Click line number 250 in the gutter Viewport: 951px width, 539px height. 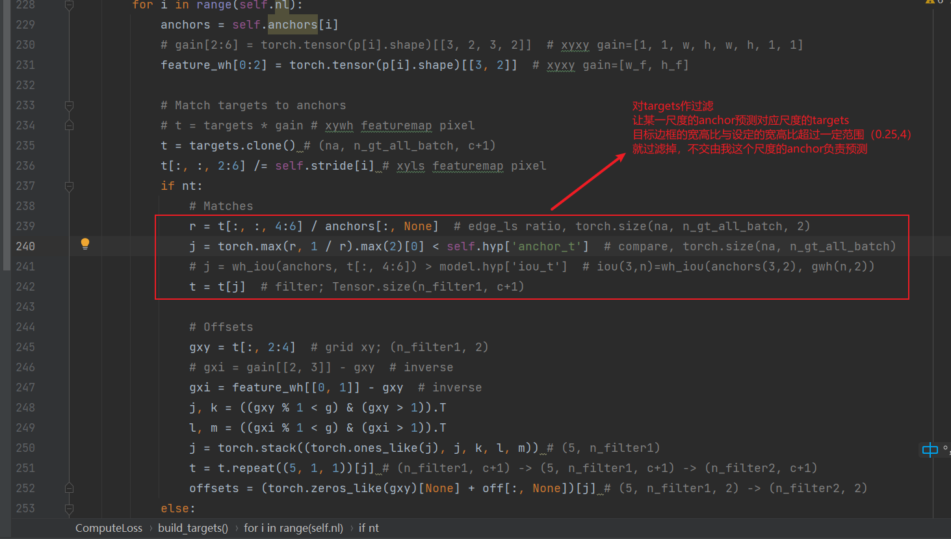(x=25, y=448)
